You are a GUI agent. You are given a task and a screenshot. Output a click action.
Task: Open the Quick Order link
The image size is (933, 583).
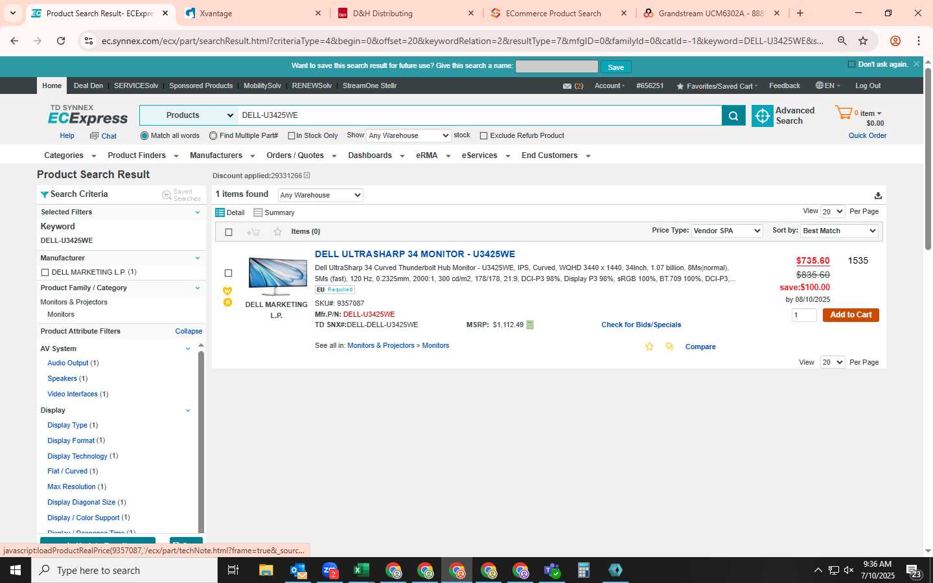point(868,136)
